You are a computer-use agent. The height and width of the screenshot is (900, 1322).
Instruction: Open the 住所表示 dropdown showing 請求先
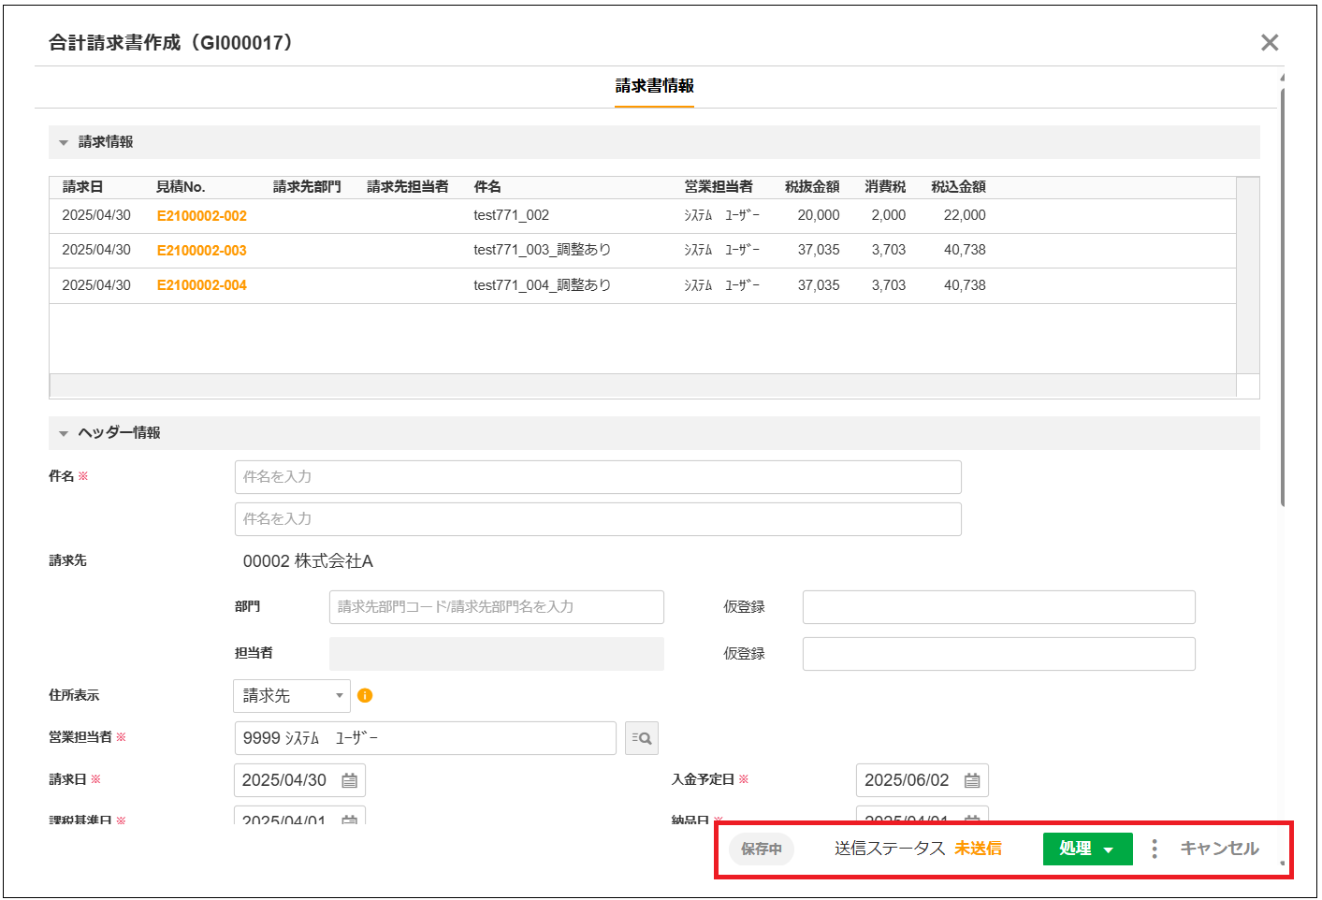coord(292,696)
